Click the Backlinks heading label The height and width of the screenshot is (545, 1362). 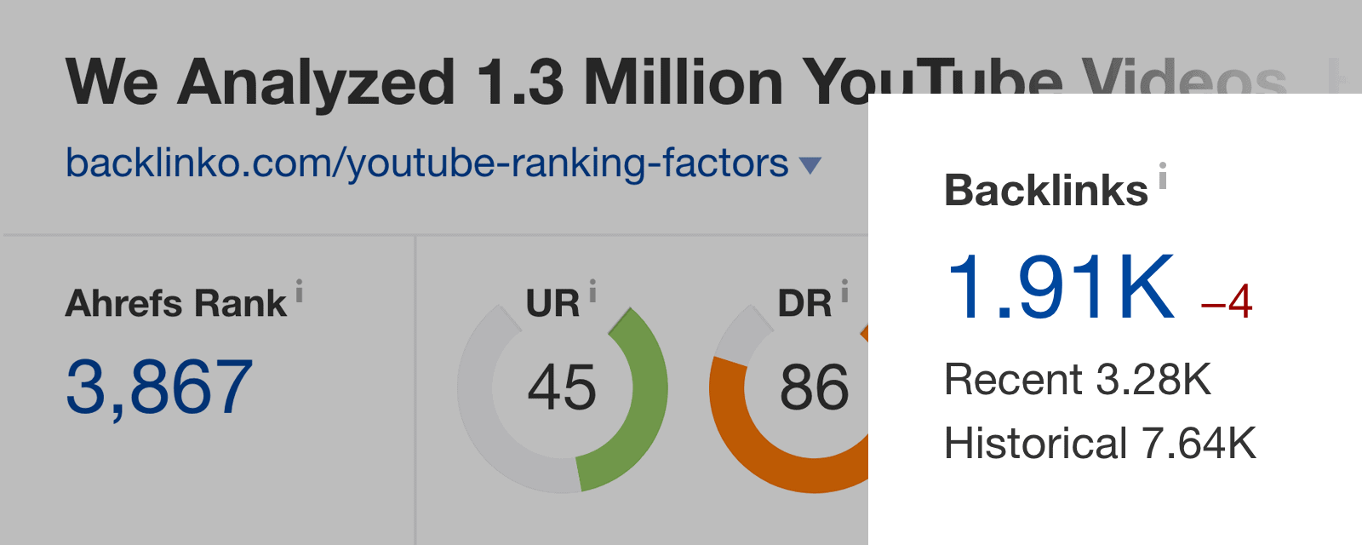1046,190
